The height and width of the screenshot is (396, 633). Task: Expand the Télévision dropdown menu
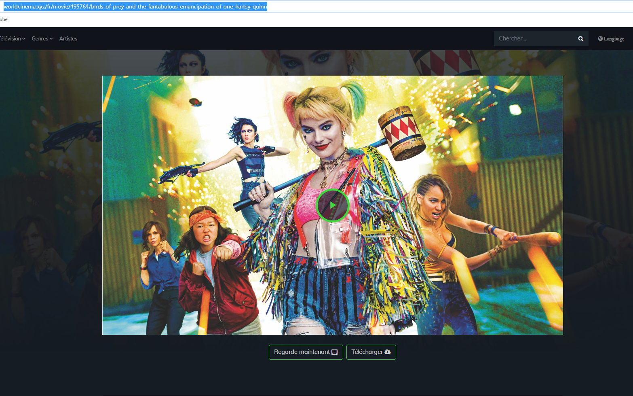pyautogui.click(x=12, y=38)
